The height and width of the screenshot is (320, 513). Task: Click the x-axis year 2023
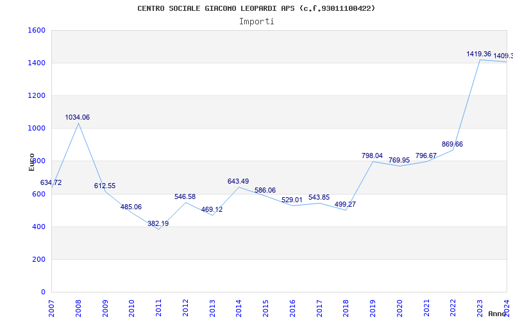click(x=480, y=308)
